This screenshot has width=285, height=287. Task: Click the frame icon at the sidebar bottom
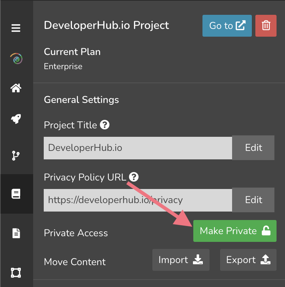16,273
